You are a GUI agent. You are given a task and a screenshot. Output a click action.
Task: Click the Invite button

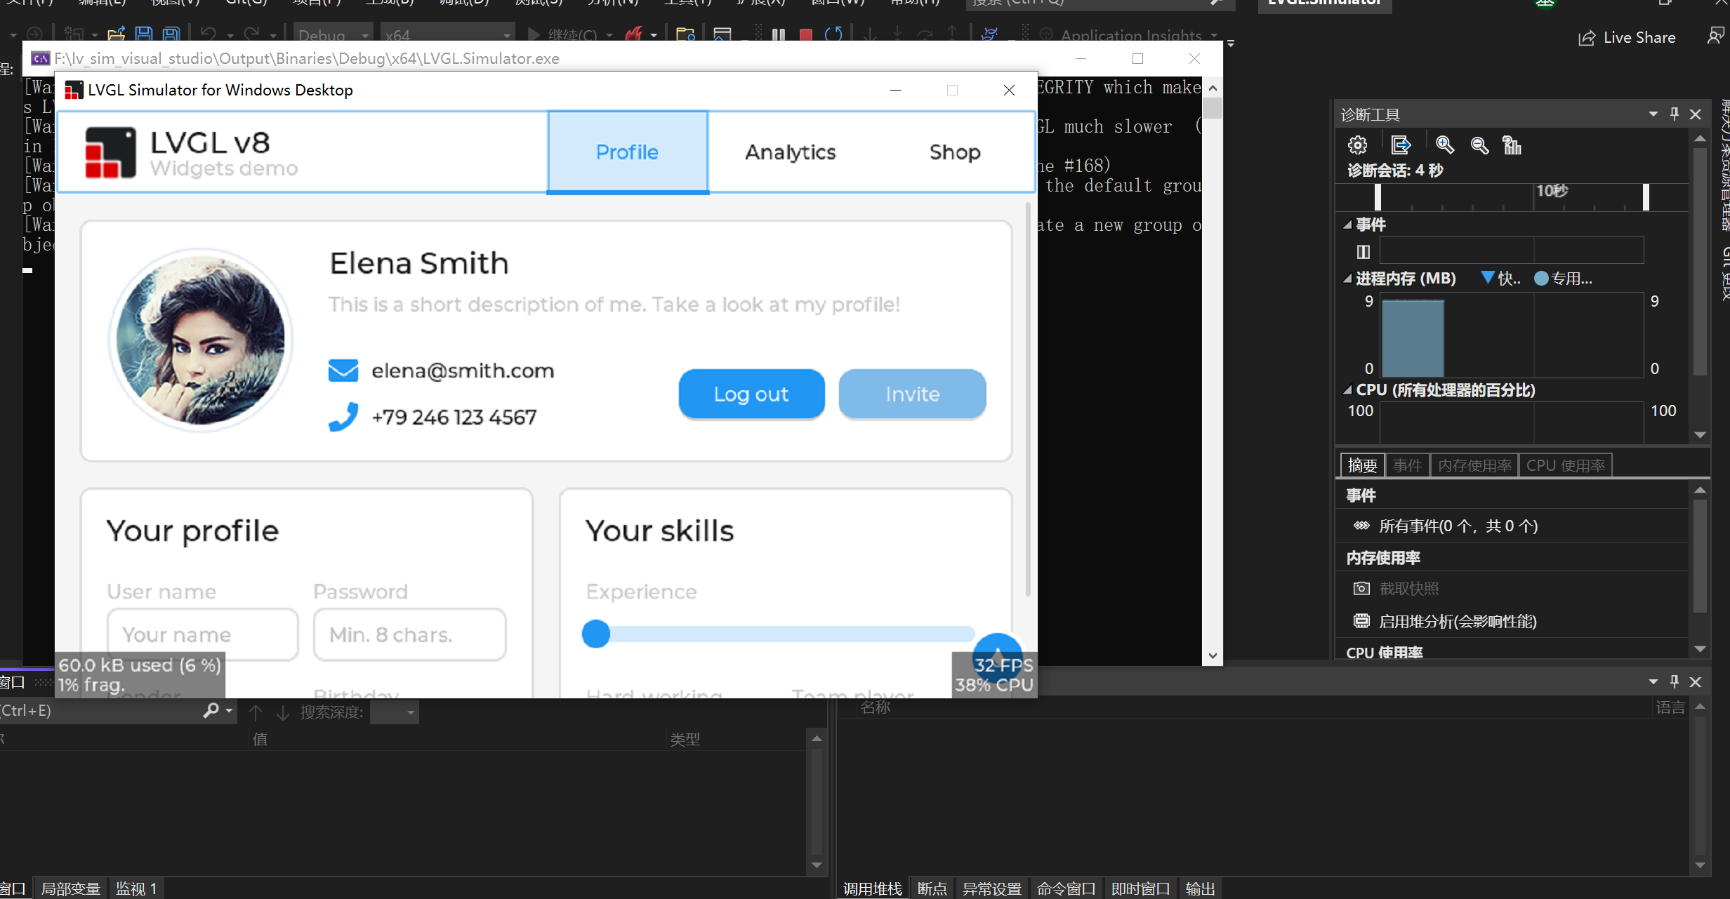(x=911, y=394)
